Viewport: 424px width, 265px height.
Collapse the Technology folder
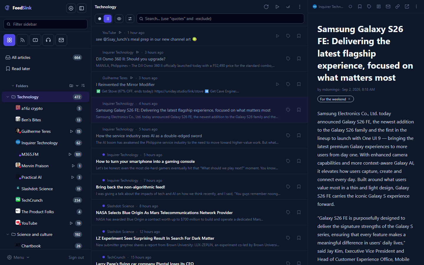tap(8, 97)
